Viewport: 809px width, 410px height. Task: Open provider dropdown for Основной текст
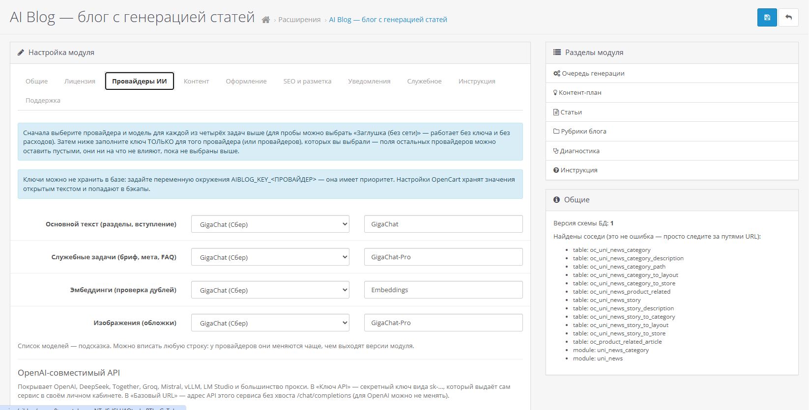pyautogui.click(x=270, y=224)
